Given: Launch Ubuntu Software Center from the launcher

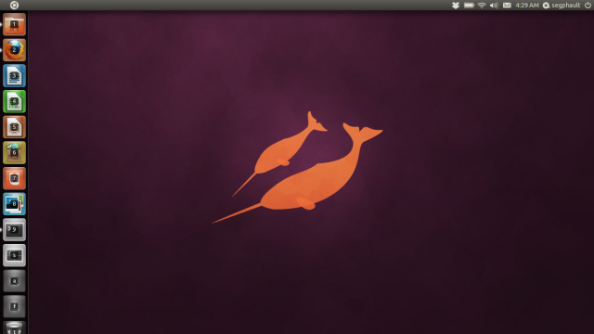Looking at the screenshot, I should click(x=15, y=152).
